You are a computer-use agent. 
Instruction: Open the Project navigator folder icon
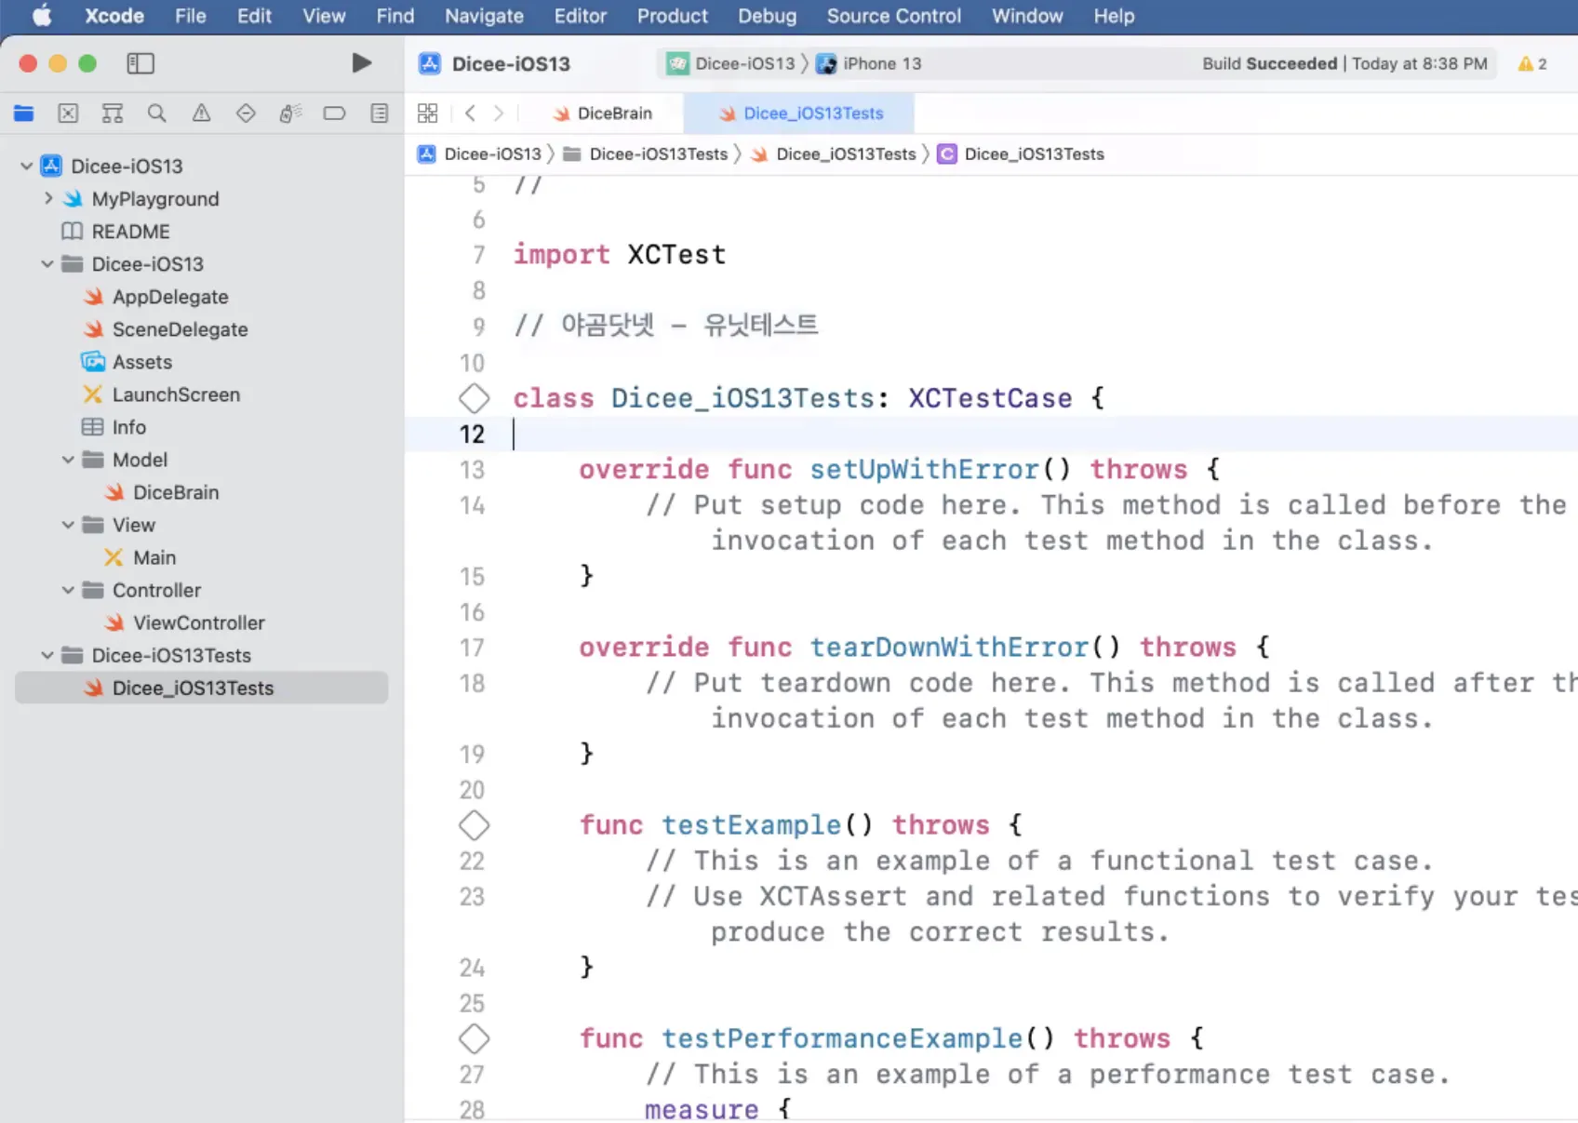(x=24, y=114)
